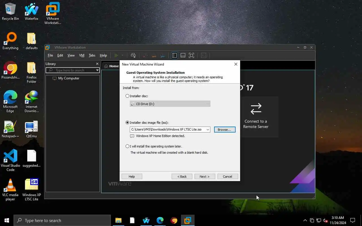Click the Library search field
Viewport: 362px width, 226px height.
point(72,70)
